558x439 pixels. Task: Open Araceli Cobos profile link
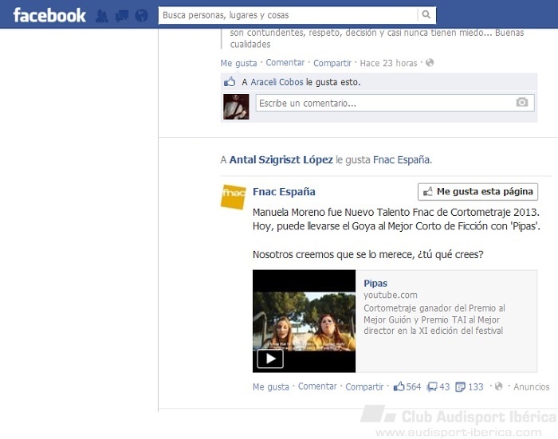pos(277,82)
